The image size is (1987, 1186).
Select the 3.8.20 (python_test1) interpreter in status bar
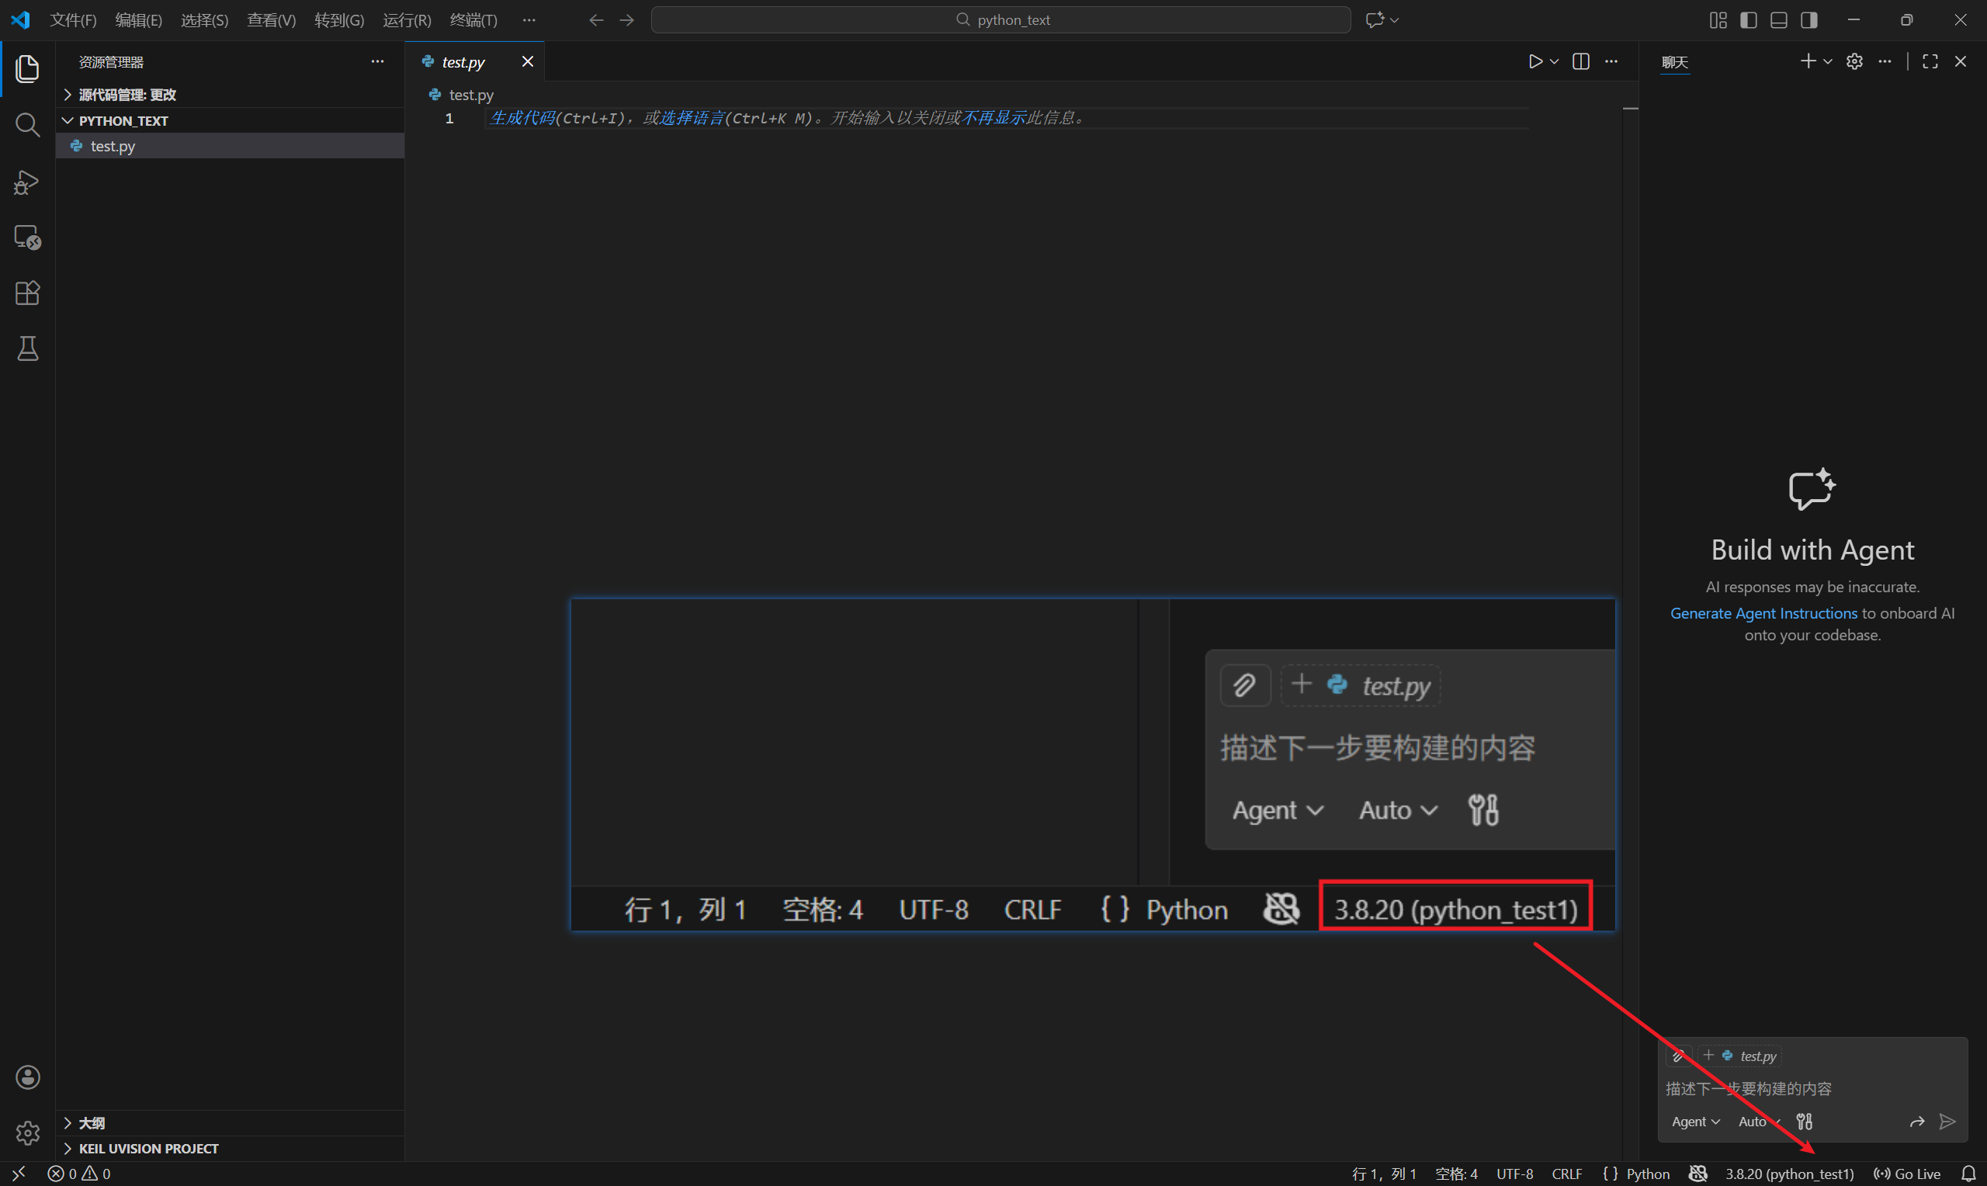(x=1790, y=1174)
